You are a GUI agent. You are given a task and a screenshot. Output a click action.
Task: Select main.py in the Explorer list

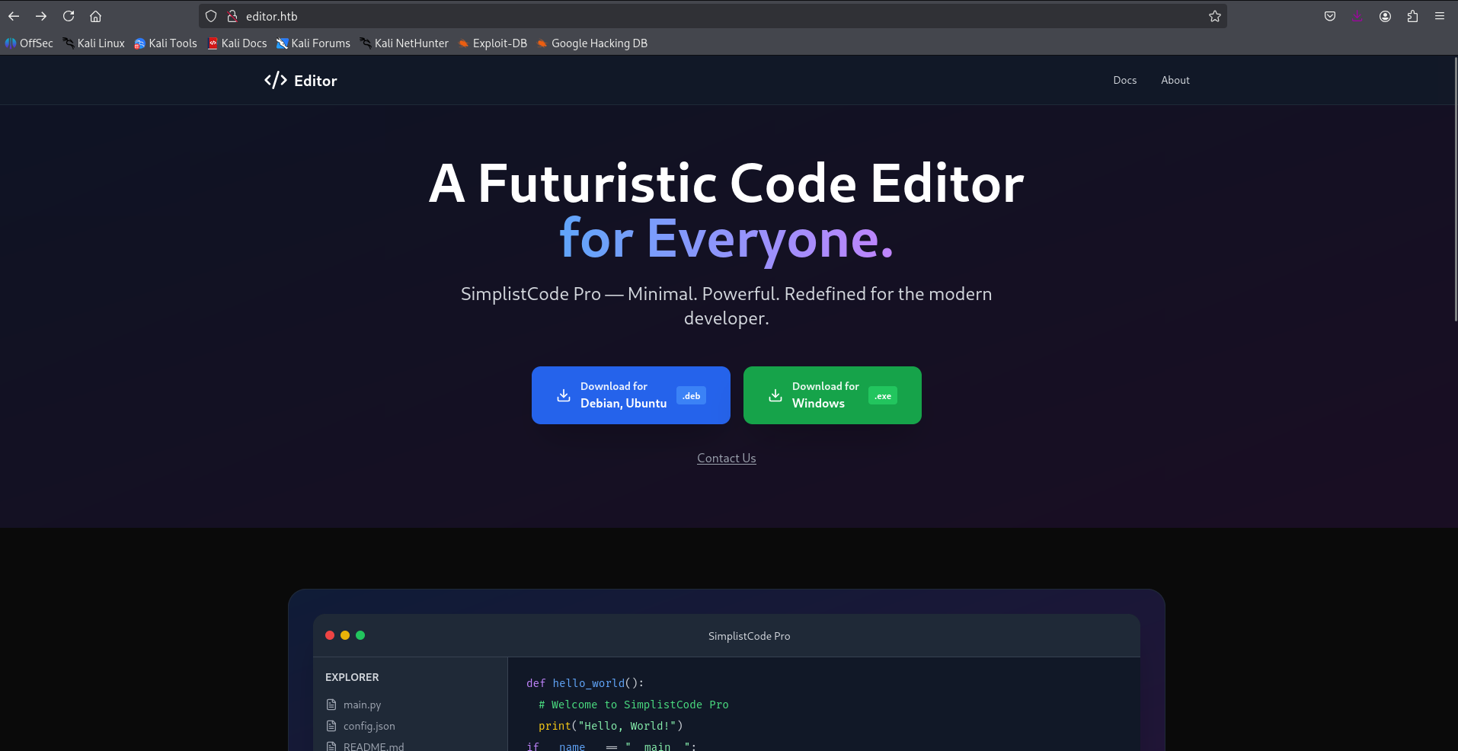point(353,705)
